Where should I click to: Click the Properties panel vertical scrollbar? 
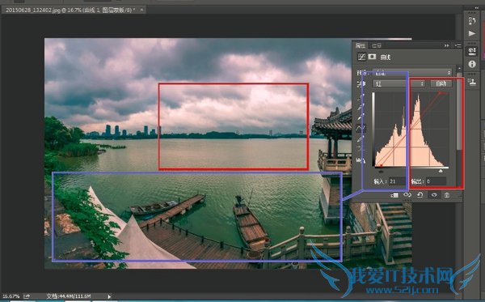click(x=459, y=112)
